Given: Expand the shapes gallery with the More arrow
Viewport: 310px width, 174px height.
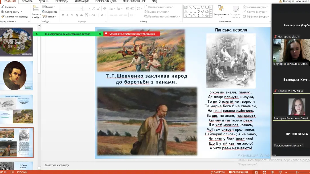Looking at the screenshot, I should (x=211, y=16).
